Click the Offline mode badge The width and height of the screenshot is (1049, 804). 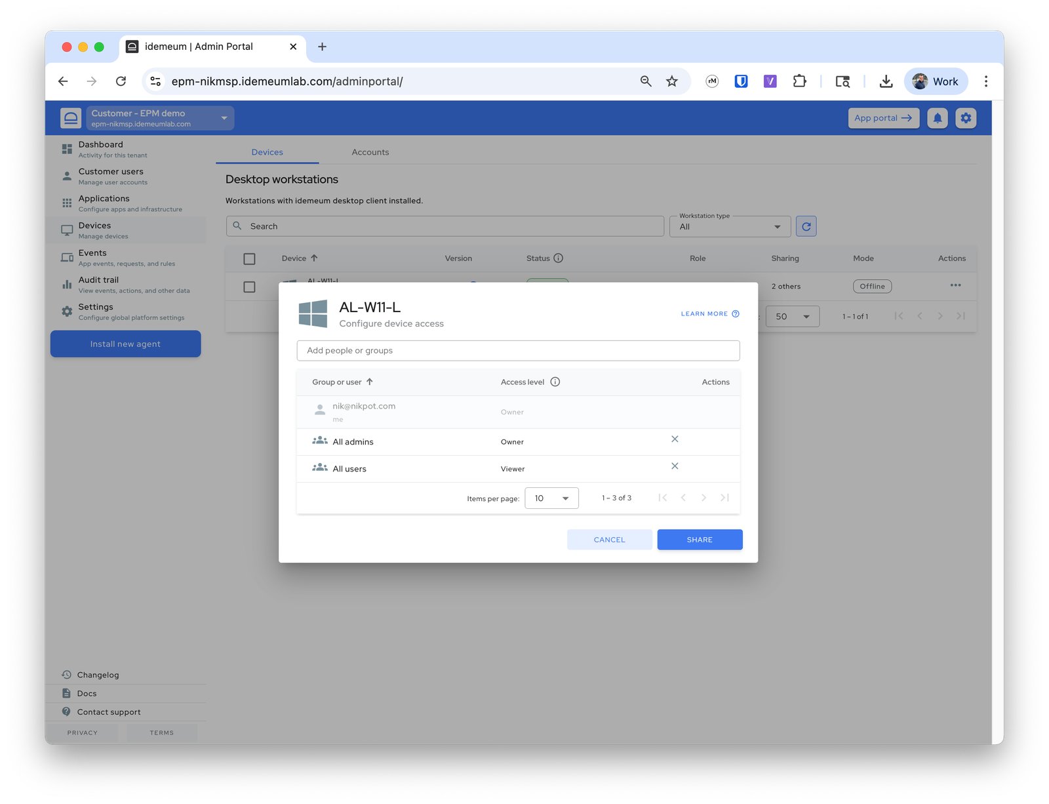point(872,286)
